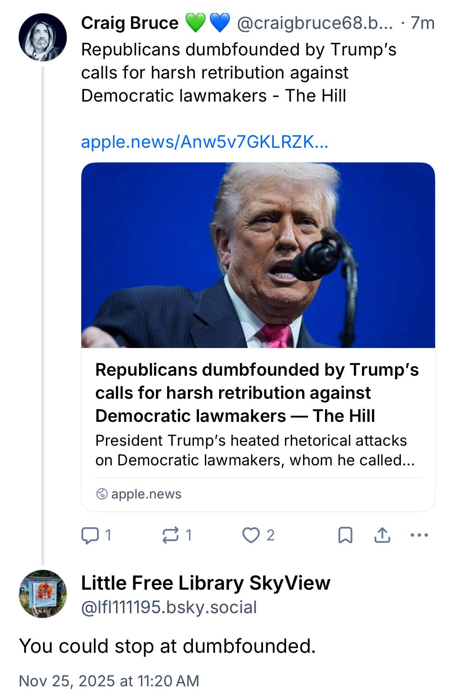Like the post with heart icon
This screenshot has height=699, width=454.
(251, 535)
